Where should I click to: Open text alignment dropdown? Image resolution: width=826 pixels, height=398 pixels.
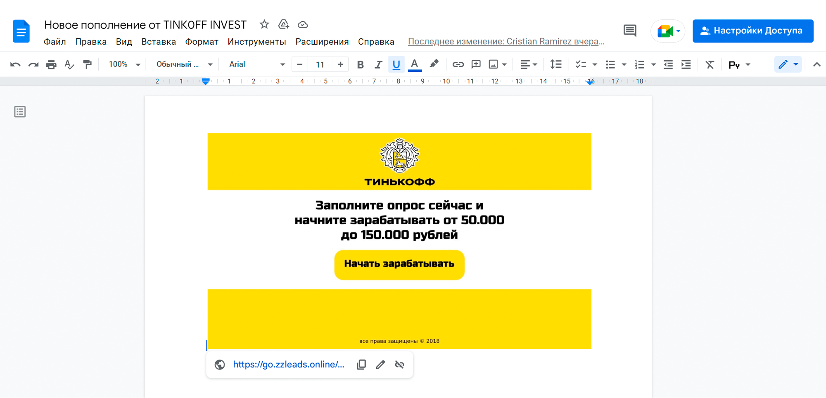[x=529, y=64]
